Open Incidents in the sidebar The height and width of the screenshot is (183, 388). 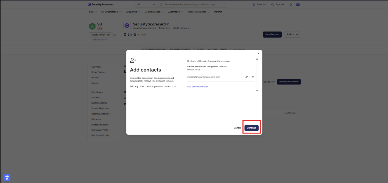coord(96,97)
